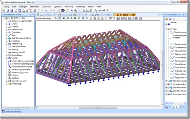Close the active document tab with X

click(x=162, y=15)
